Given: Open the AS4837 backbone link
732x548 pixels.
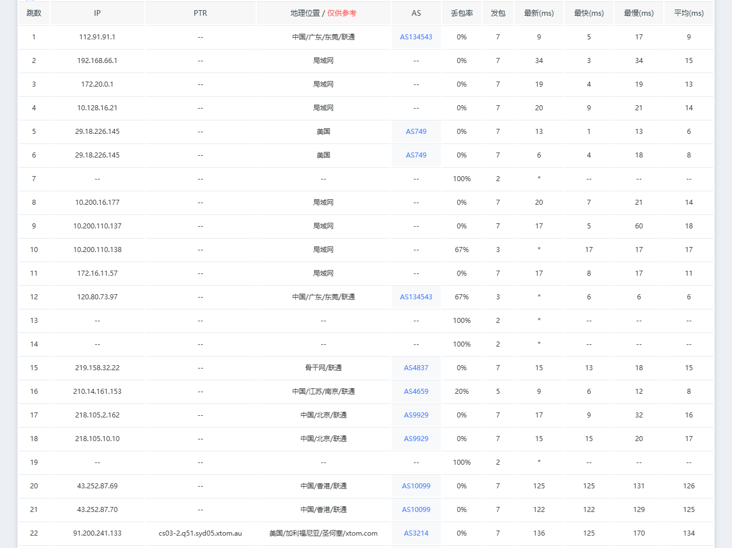Looking at the screenshot, I should tap(416, 368).
